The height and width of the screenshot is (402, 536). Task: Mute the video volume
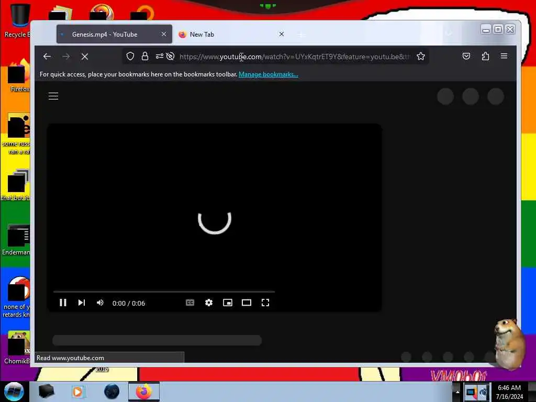pyautogui.click(x=100, y=303)
